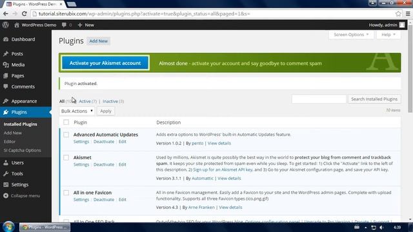
Task: Expand the Help panel
Action: (x=388, y=35)
